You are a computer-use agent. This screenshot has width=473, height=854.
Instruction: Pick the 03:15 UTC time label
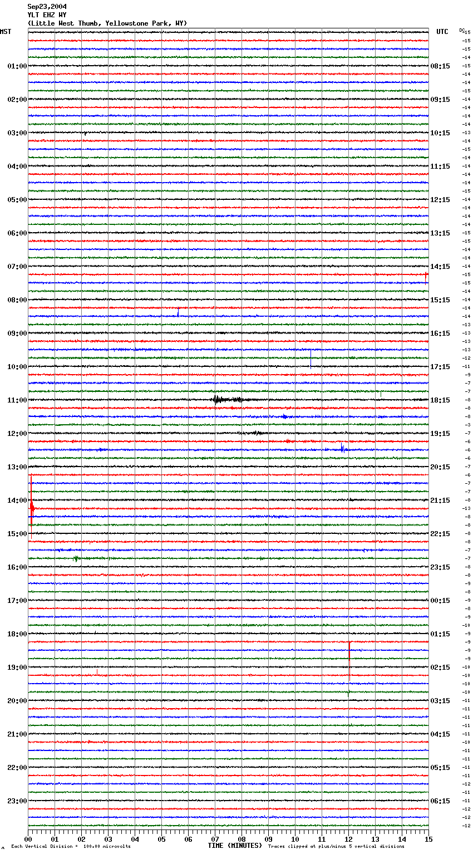point(440,701)
